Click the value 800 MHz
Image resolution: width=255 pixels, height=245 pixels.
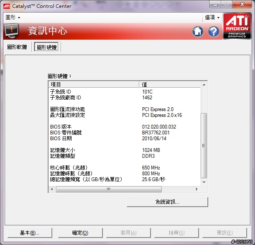151,173
